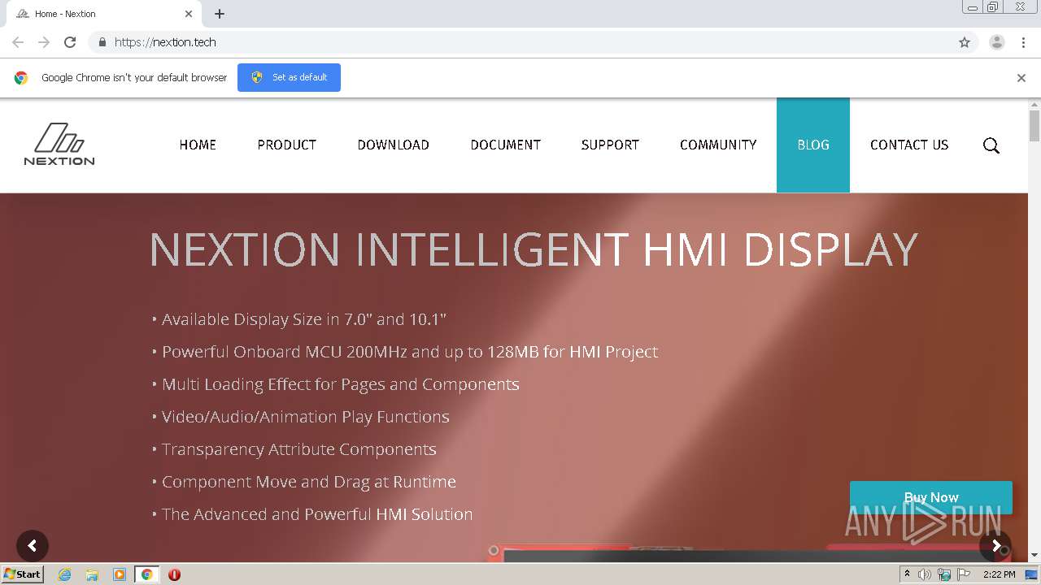Click 'Video/Audio/Animation Play Functions' bullet text
This screenshot has height=585, width=1041.
coord(305,417)
